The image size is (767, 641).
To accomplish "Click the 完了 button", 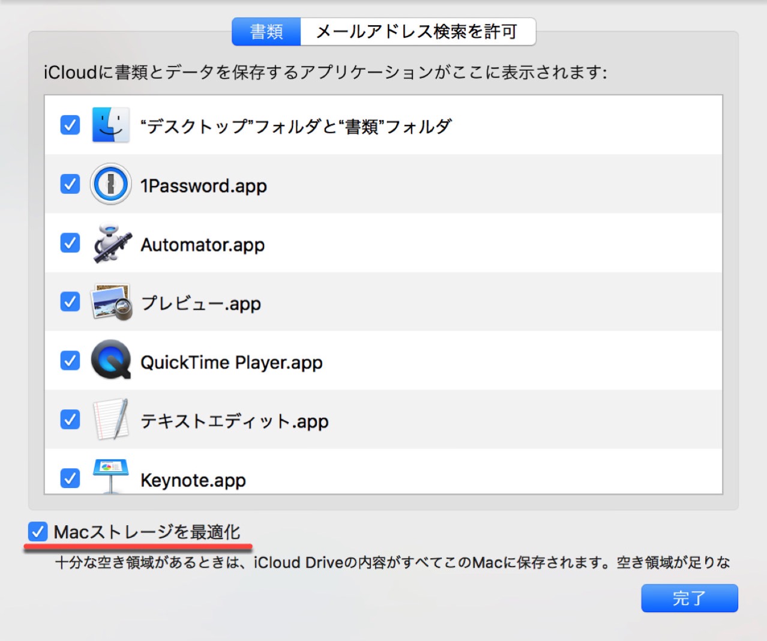I will (x=690, y=598).
